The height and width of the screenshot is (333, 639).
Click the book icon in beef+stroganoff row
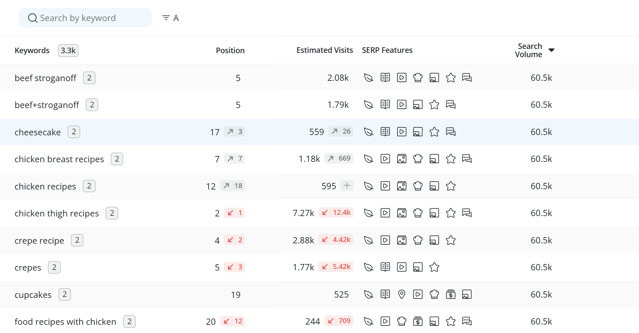[x=385, y=104]
